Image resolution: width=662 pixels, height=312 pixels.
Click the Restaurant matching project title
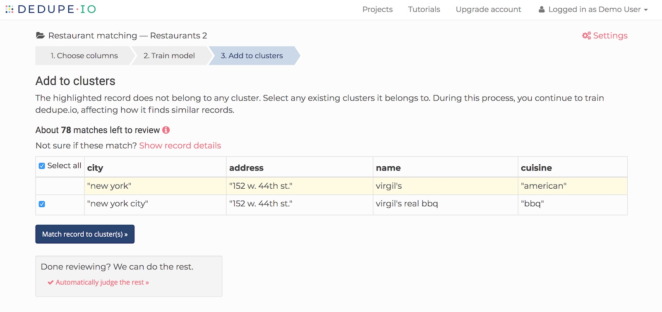point(127,36)
